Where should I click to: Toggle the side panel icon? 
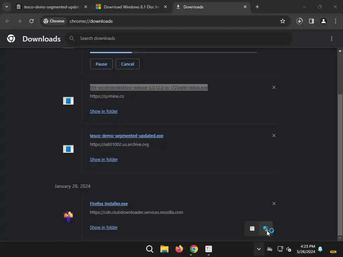312,21
